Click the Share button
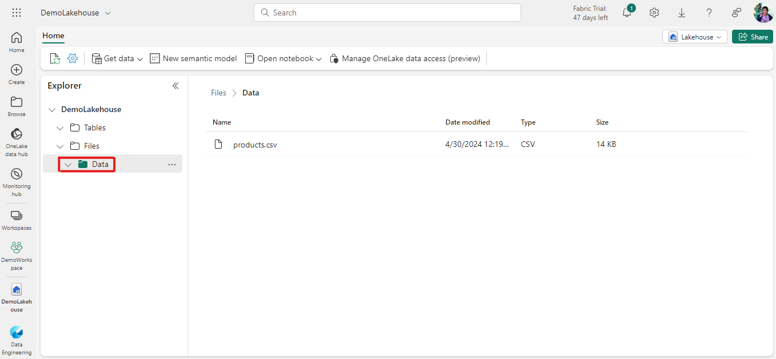 [753, 37]
